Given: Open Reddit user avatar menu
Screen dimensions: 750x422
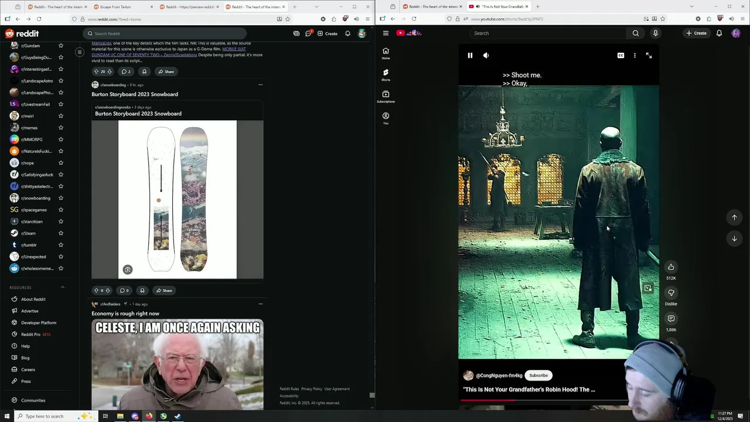Looking at the screenshot, I should coord(362,33).
